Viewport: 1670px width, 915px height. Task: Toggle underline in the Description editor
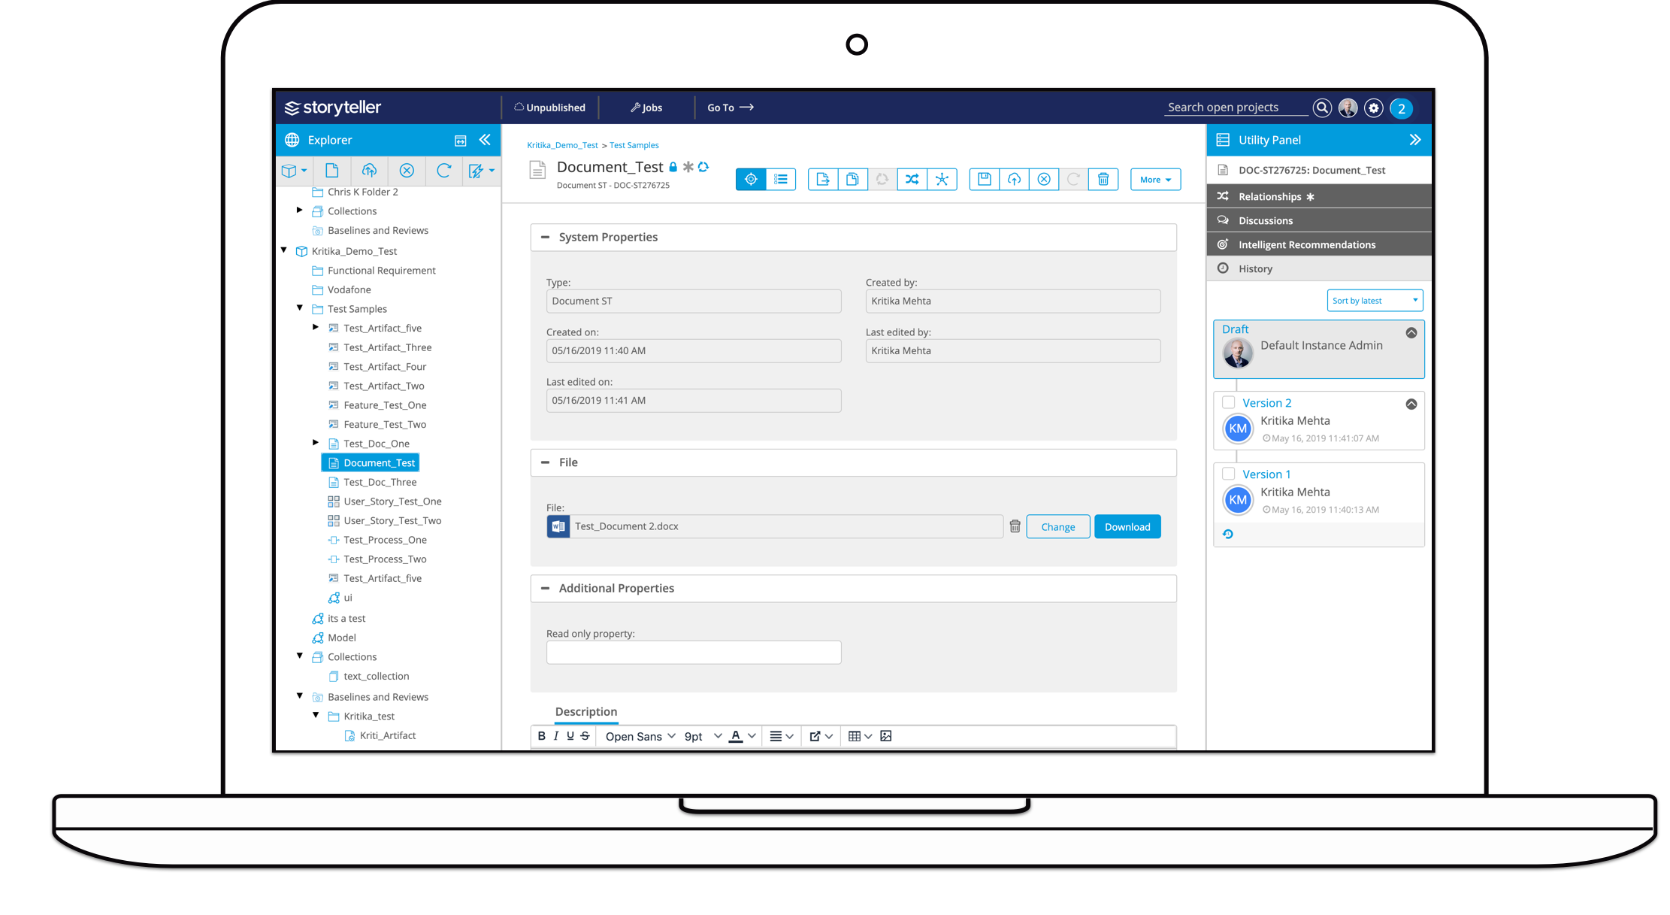pyautogui.click(x=570, y=736)
